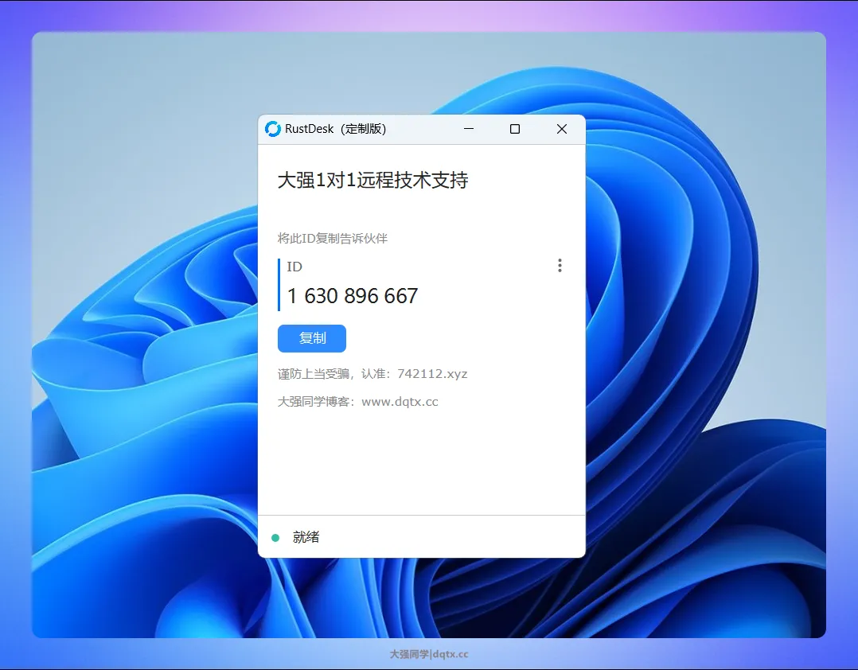The image size is (858, 670).
Task: Maximize the RustDesk window
Action: [515, 129]
